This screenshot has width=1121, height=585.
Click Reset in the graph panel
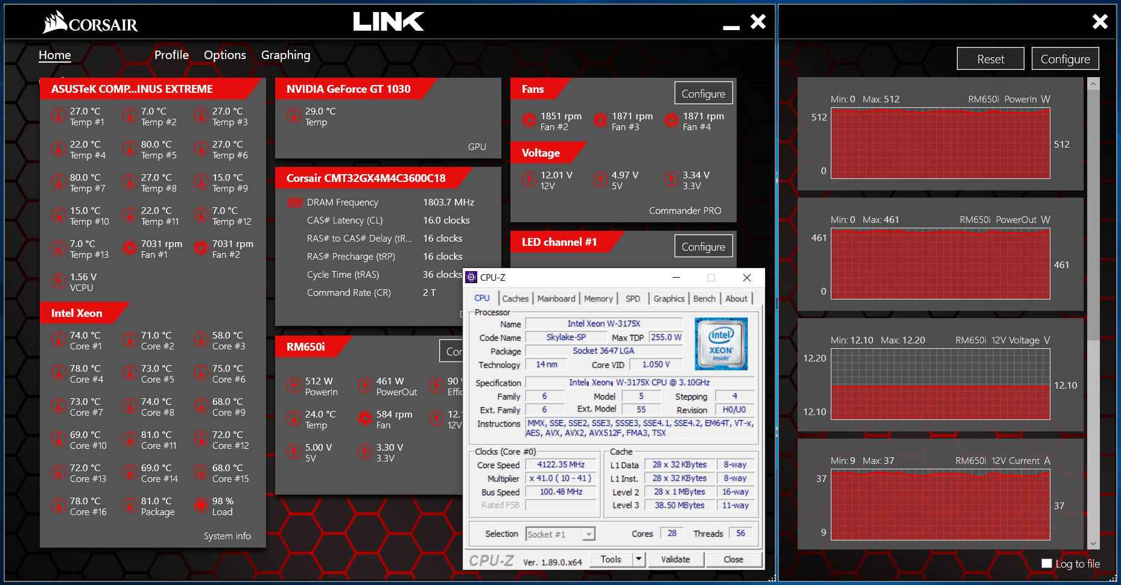(991, 59)
